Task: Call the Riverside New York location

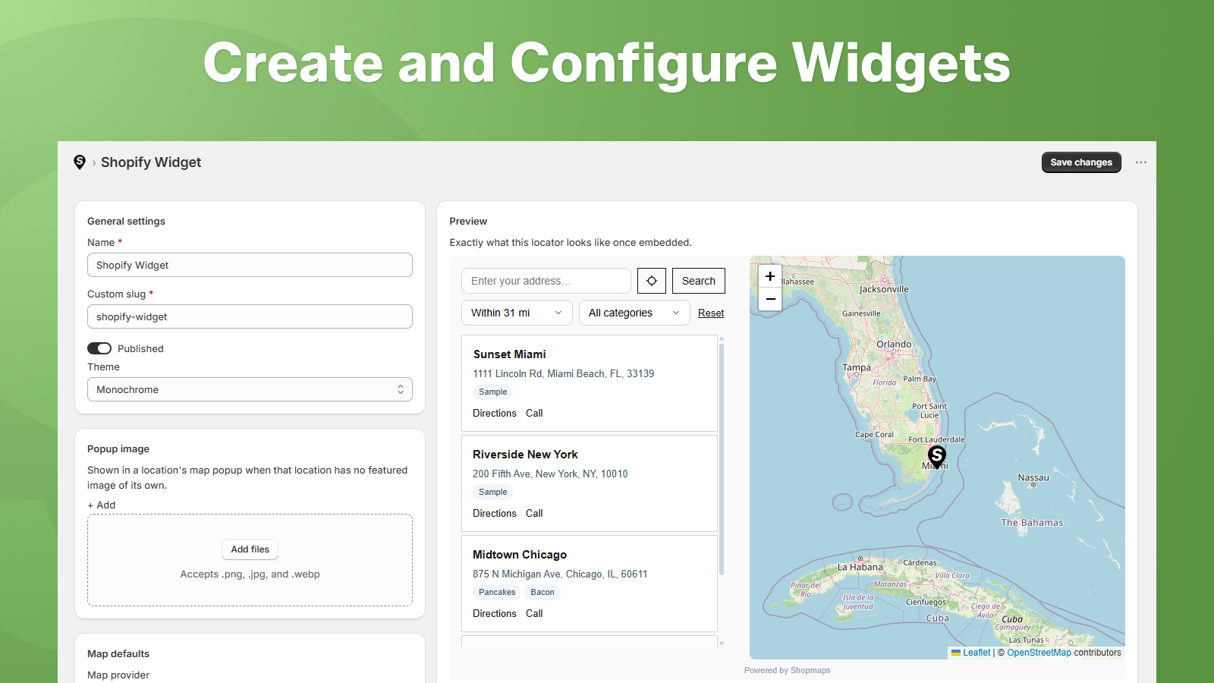Action: [x=534, y=513]
